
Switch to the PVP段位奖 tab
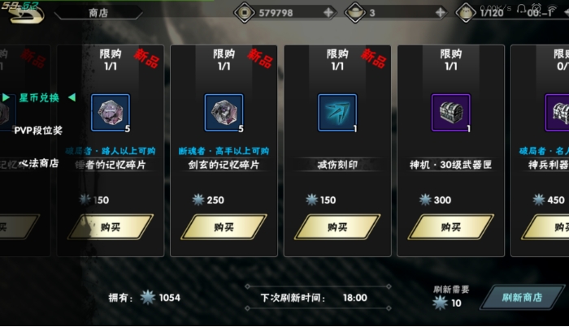point(38,131)
